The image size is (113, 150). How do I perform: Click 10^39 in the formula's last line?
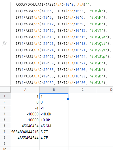[x=49, y=83]
